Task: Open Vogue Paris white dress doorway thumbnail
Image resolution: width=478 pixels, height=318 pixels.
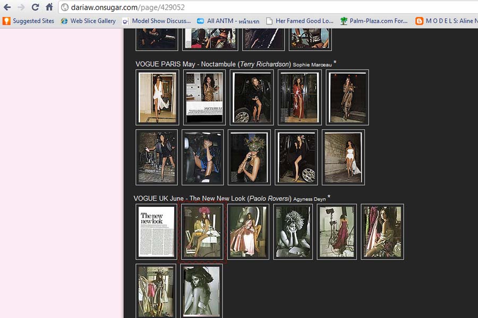Action: [157, 98]
